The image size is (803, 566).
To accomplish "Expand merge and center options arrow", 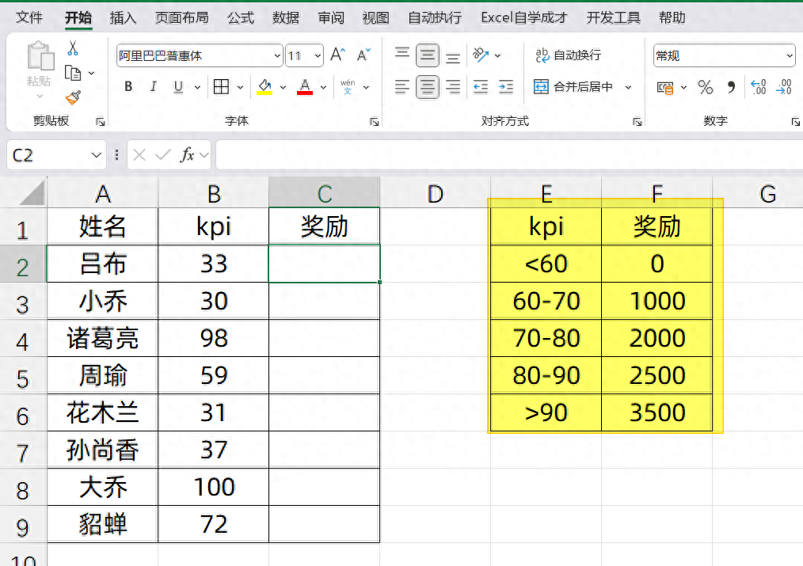I will 628,88.
